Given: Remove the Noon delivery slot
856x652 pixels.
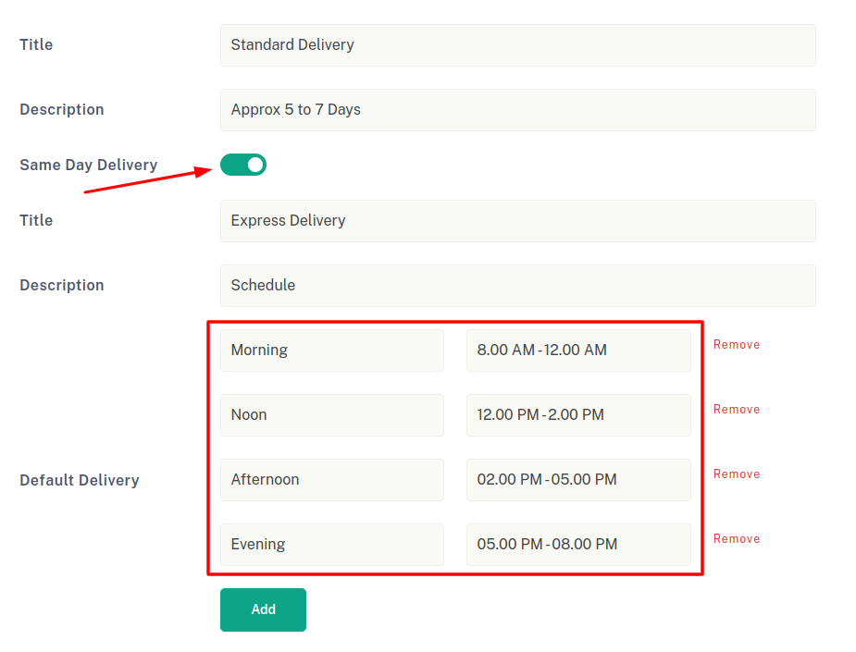Looking at the screenshot, I should pyautogui.click(x=736, y=410).
